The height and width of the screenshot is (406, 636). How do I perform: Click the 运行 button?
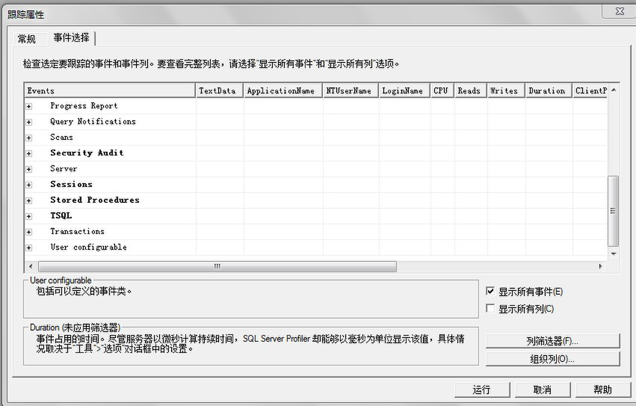tap(482, 390)
